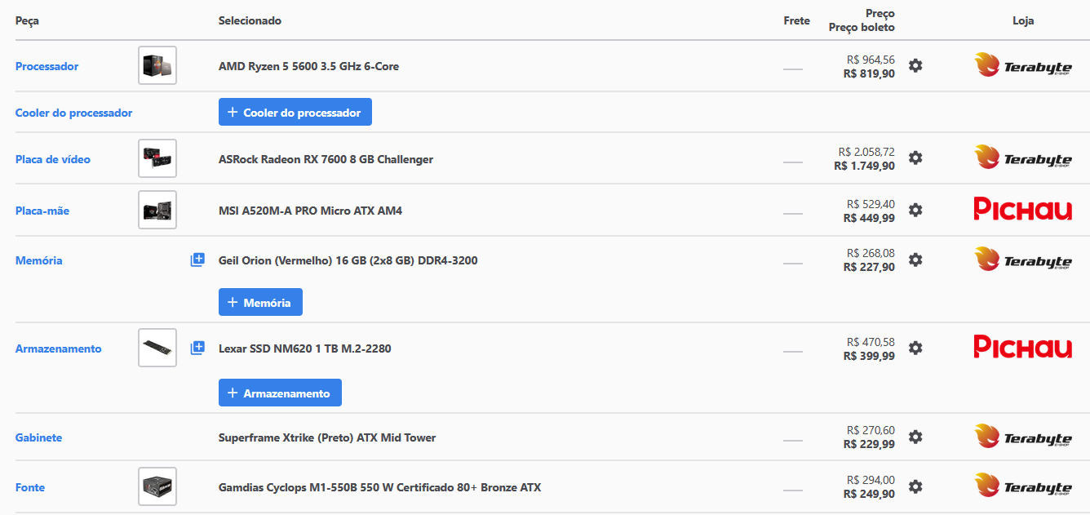Viewport: 1090px width, 515px height.
Task: Click the R$ 227,90 boleto price
Action: point(869,267)
